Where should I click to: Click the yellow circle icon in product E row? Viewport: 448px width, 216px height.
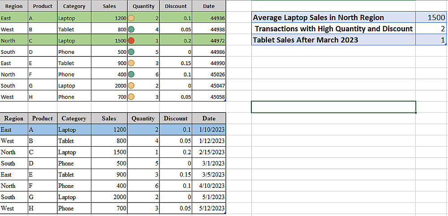(131, 63)
